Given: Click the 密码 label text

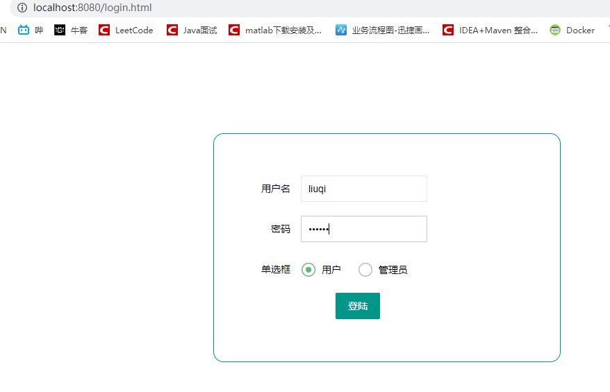Looking at the screenshot, I should [281, 229].
